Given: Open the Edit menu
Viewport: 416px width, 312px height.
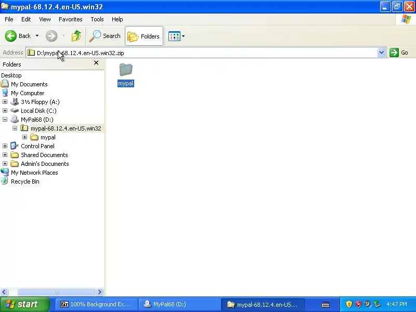Looking at the screenshot, I should pos(26,19).
